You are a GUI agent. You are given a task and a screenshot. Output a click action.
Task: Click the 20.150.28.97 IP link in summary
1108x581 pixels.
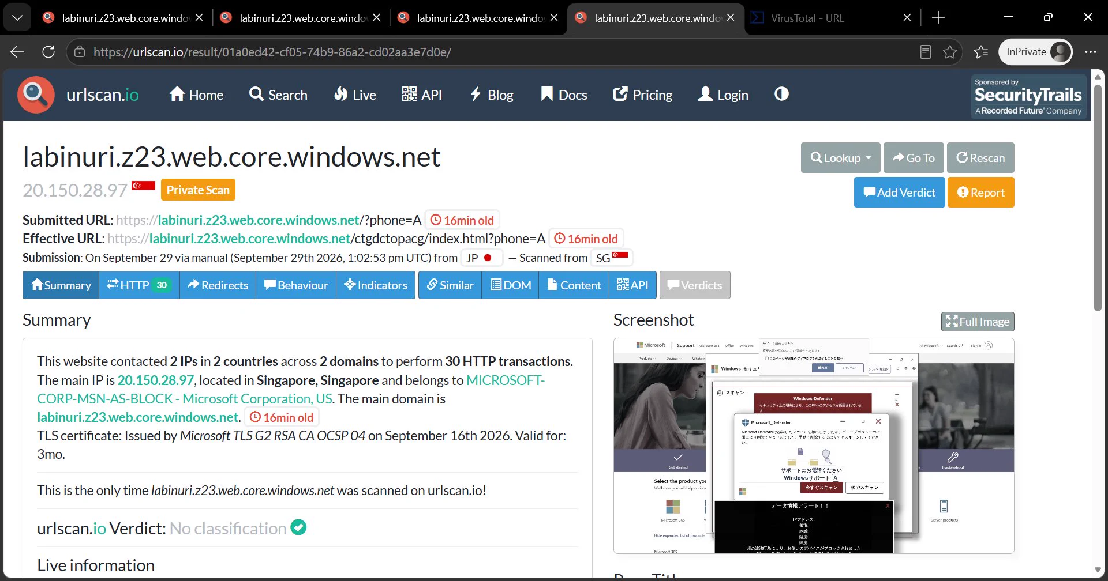click(x=156, y=380)
